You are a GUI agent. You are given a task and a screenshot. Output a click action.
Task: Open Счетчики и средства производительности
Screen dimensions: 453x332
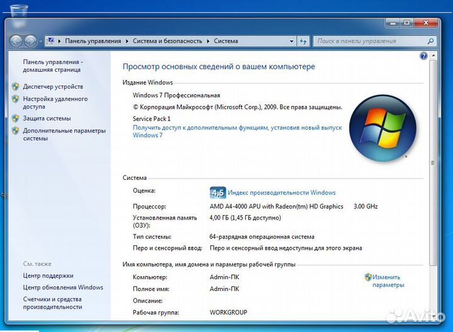tap(52, 303)
